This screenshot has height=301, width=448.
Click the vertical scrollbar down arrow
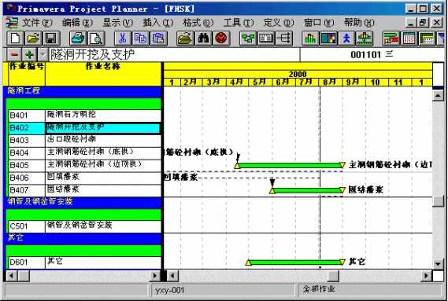coord(439,263)
